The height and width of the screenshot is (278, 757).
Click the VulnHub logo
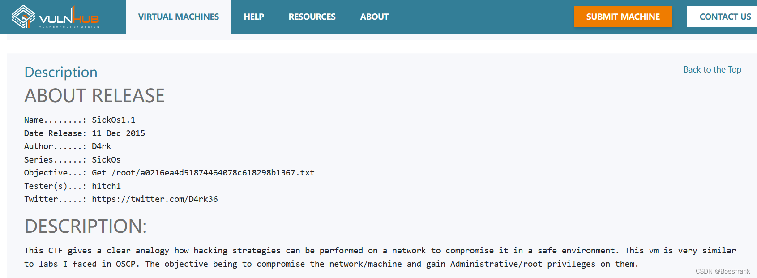[55, 17]
